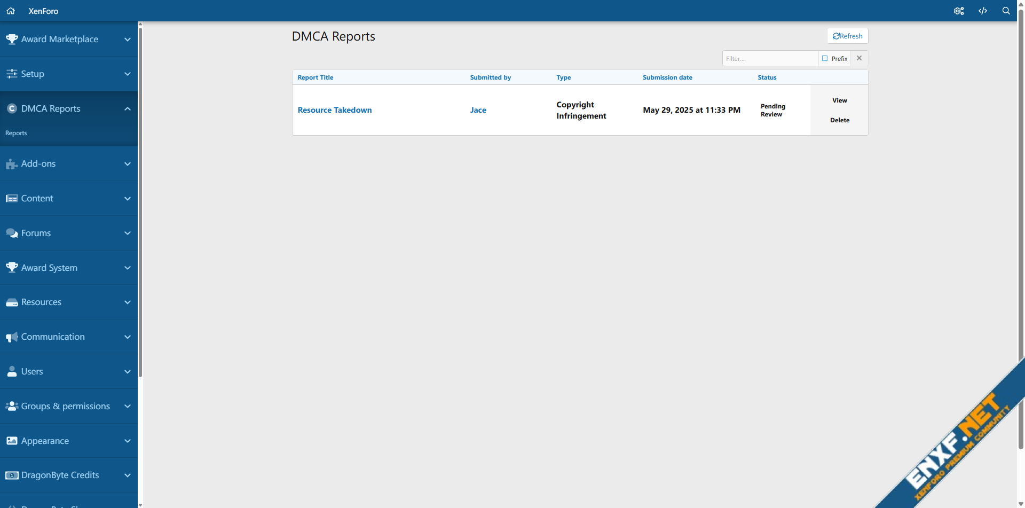Open the Appearance menu label
1025x508 pixels.
pos(45,441)
